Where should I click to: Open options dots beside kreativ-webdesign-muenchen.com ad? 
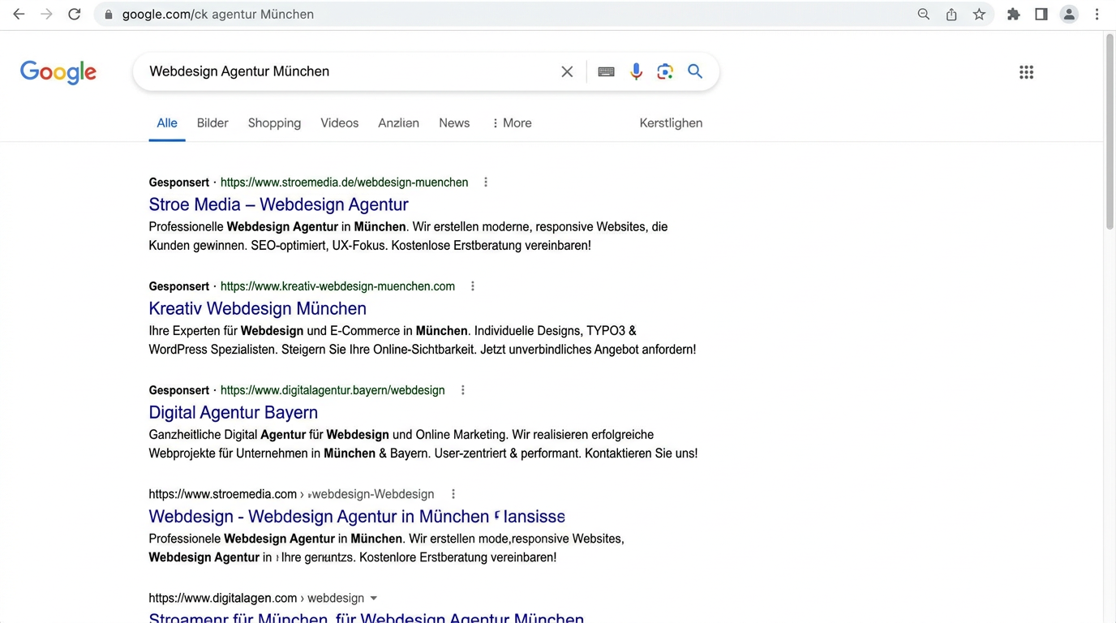pos(473,286)
